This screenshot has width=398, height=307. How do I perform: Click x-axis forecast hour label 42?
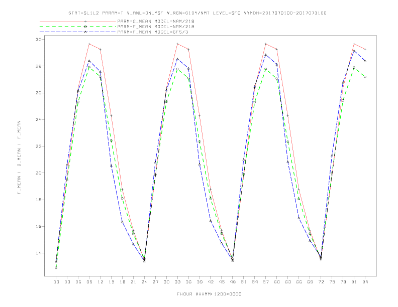coord(211,282)
